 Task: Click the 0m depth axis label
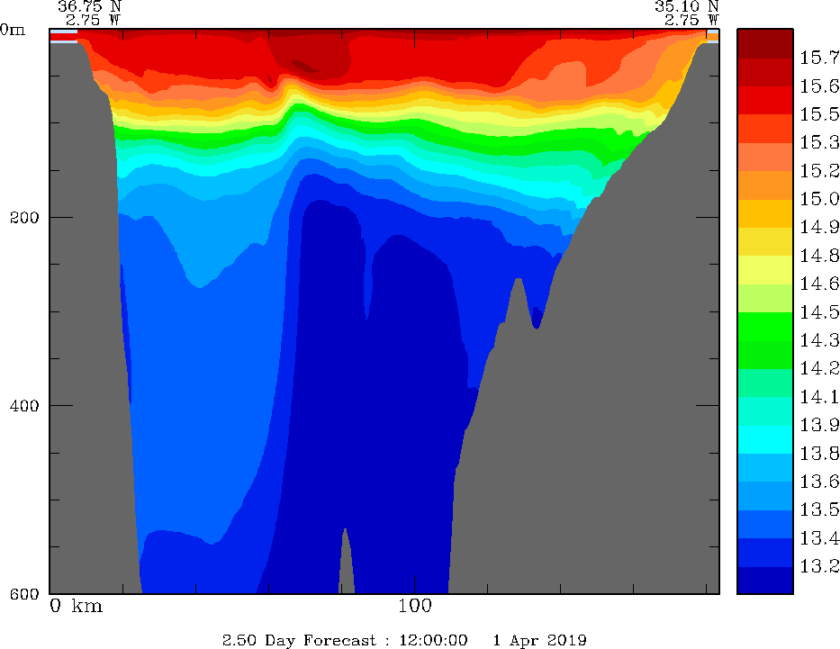(x=13, y=30)
